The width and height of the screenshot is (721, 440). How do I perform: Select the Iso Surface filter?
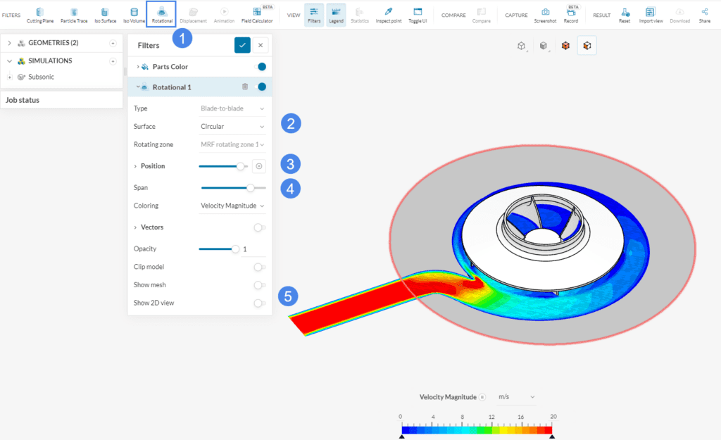(104, 13)
